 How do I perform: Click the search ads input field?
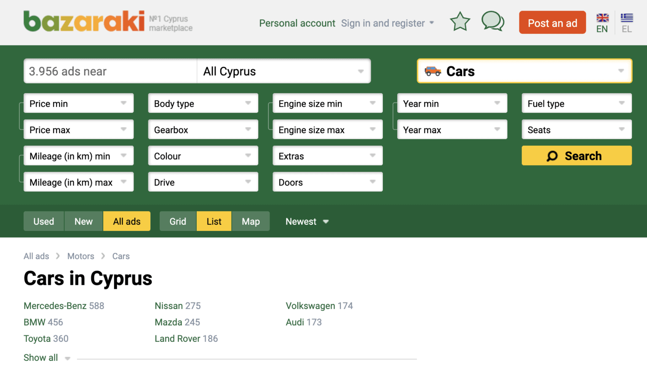(110, 71)
